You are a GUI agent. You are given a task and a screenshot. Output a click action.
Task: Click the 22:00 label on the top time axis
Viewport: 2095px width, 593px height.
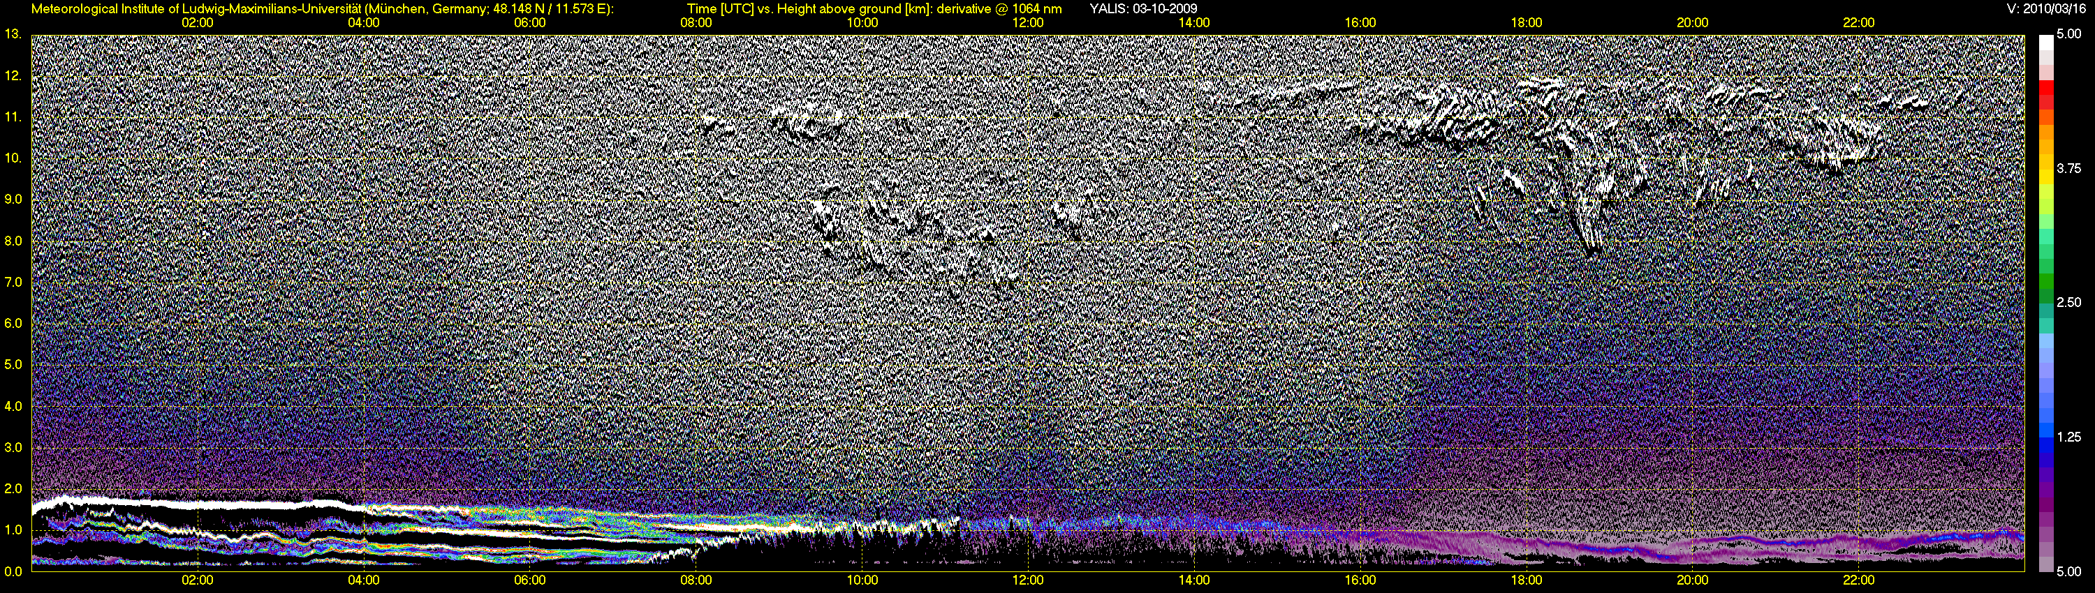[1859, 23]
